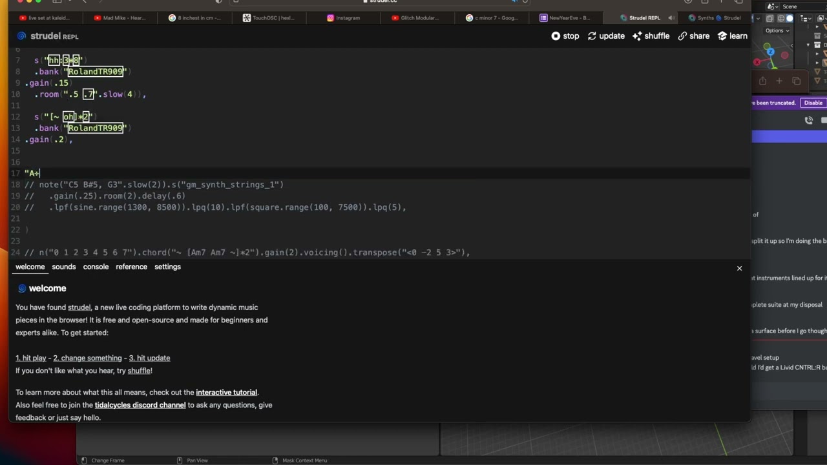Click "RolandTR909" on line 13

96,129
